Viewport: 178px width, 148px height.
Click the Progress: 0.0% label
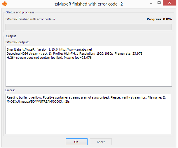(159, 19)
